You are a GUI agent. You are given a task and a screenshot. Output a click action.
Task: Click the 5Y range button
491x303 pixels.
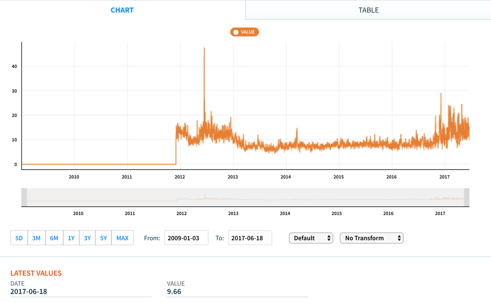(x=103, y=238)
